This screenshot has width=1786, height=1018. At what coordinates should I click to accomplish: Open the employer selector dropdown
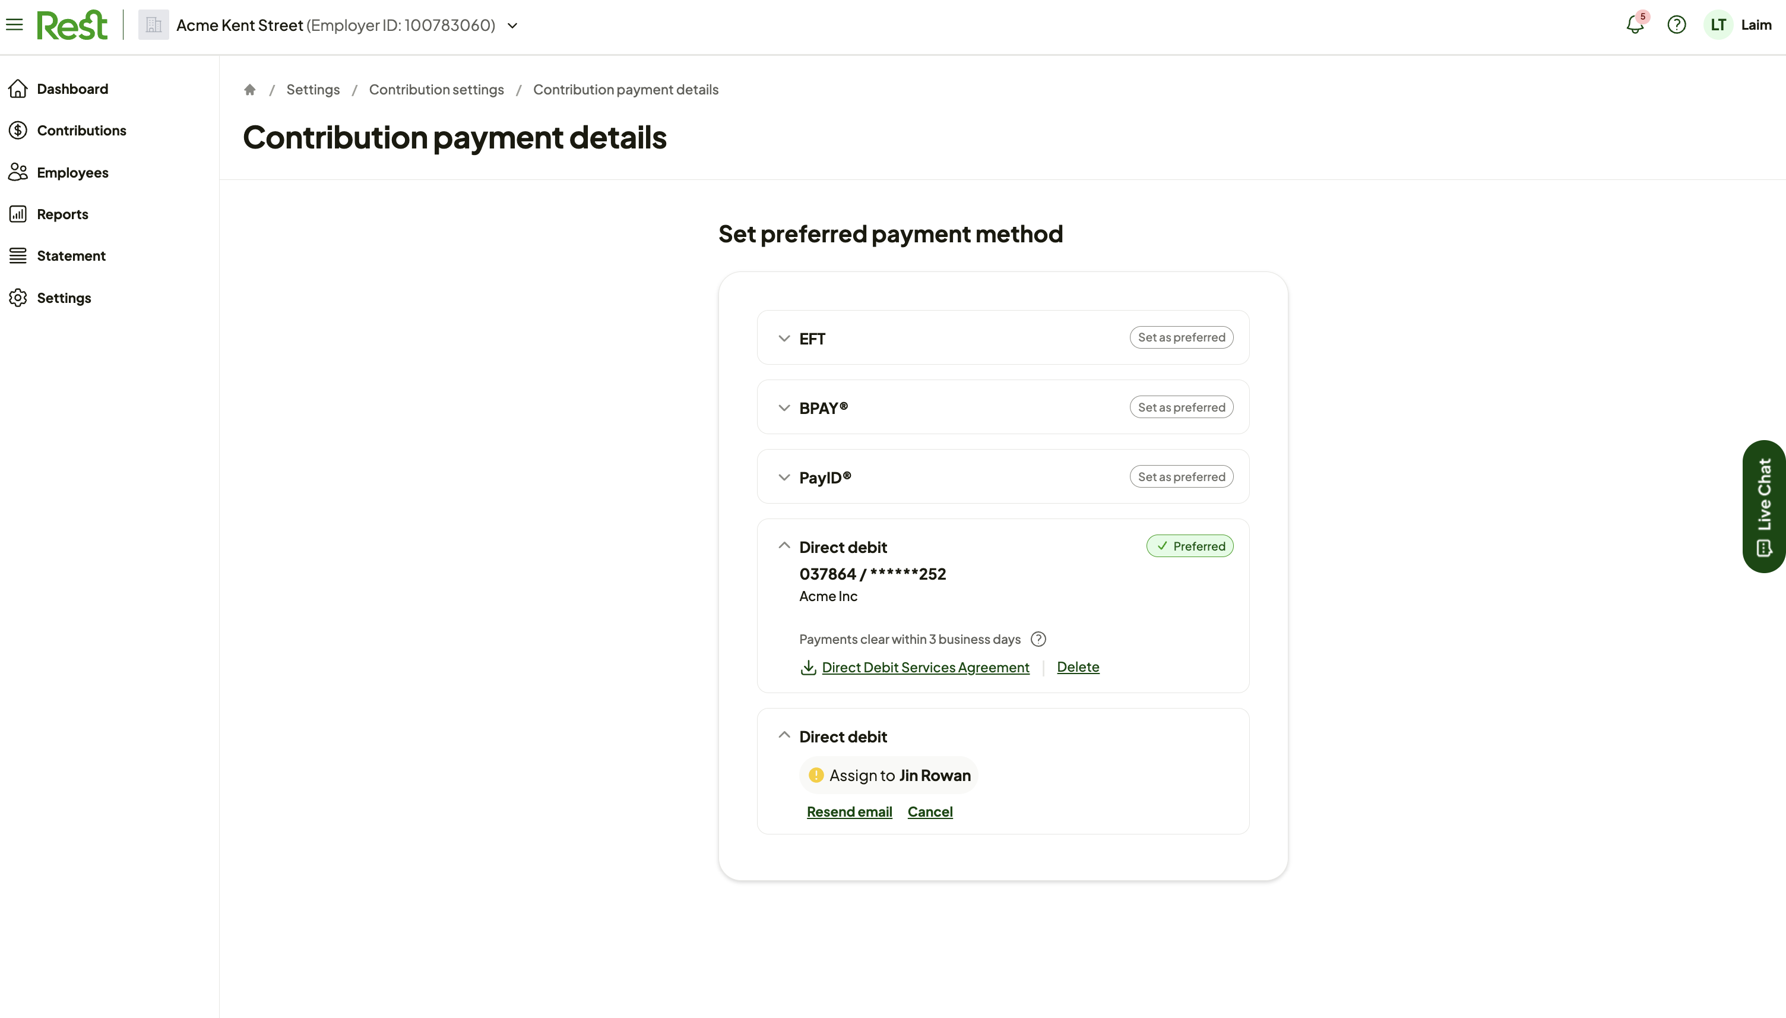click(x=512, y=26)
